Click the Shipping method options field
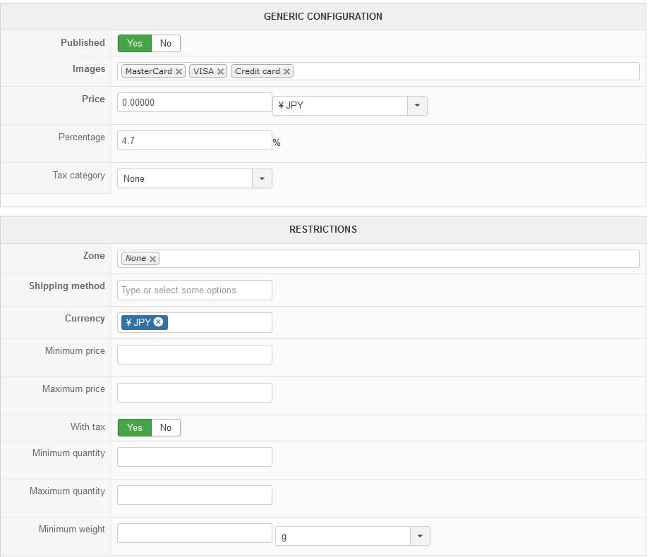The image size is (652, 557). [194, 290]
